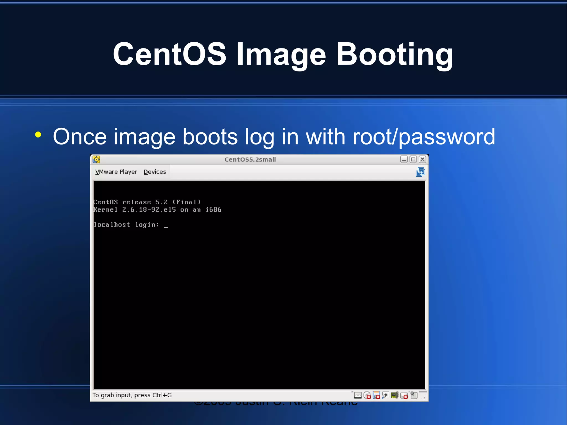Open the Devices menu

tap(155, 172)
